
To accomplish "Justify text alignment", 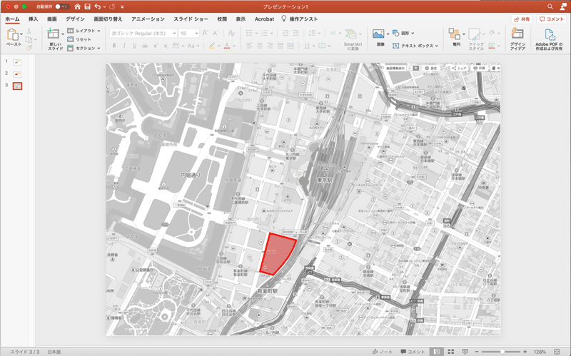I will [x=280, y=46].
